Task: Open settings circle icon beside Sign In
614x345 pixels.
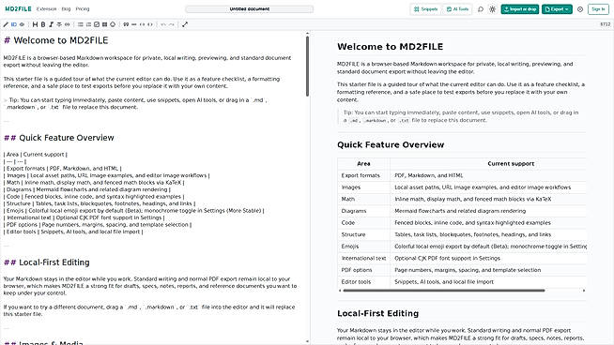Action: coord(580,9)
